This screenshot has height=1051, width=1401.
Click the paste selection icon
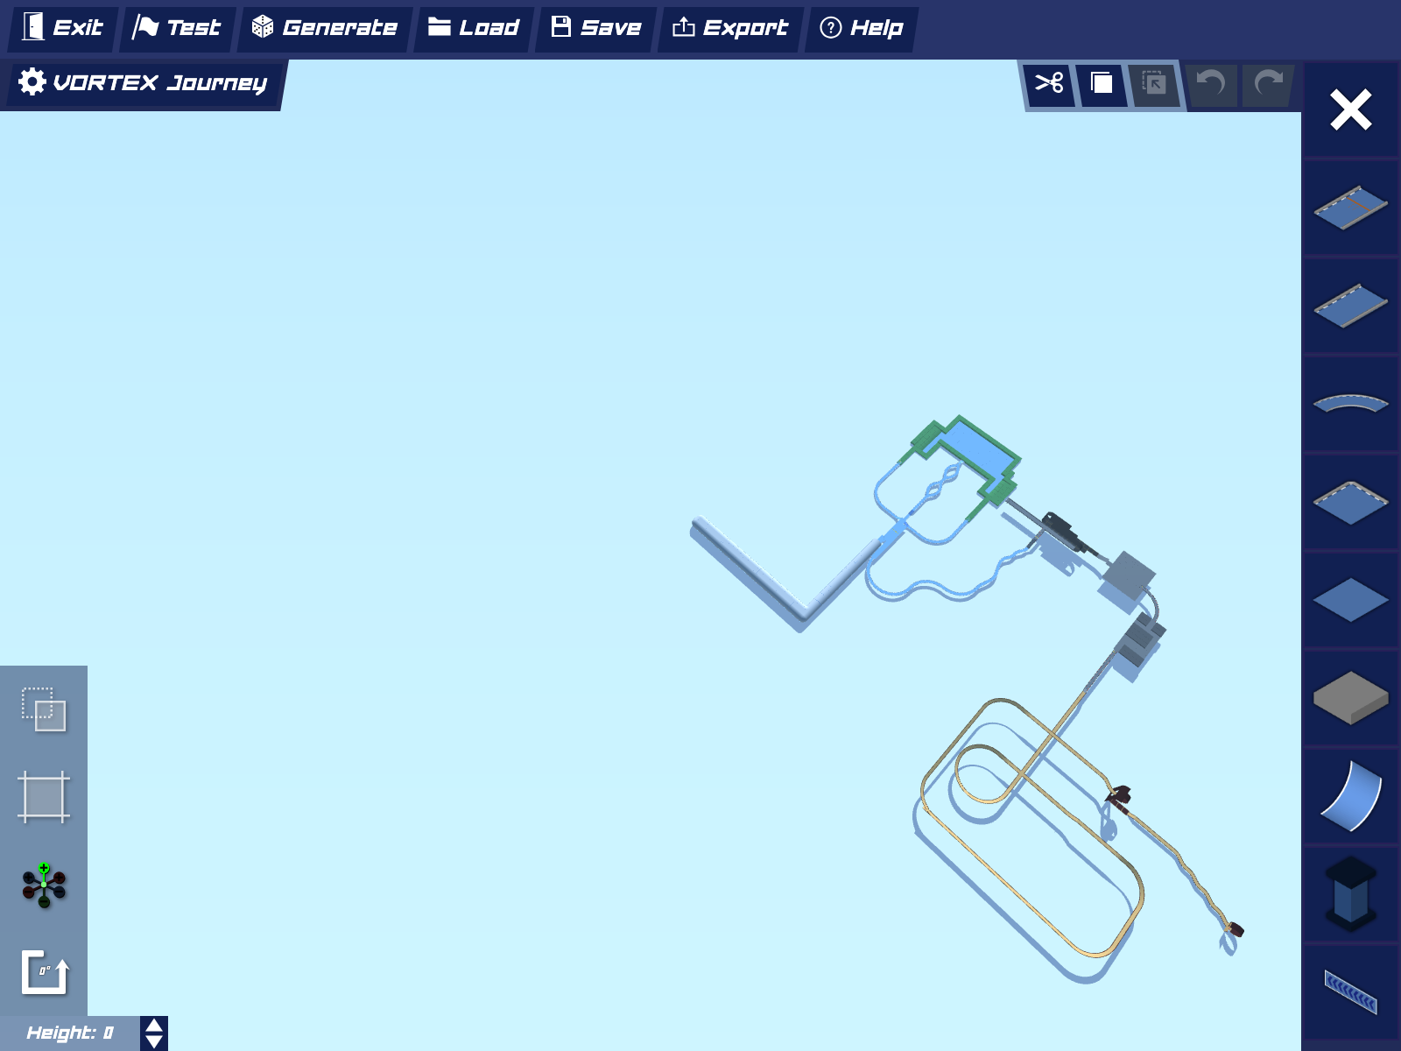point(1154,83)
